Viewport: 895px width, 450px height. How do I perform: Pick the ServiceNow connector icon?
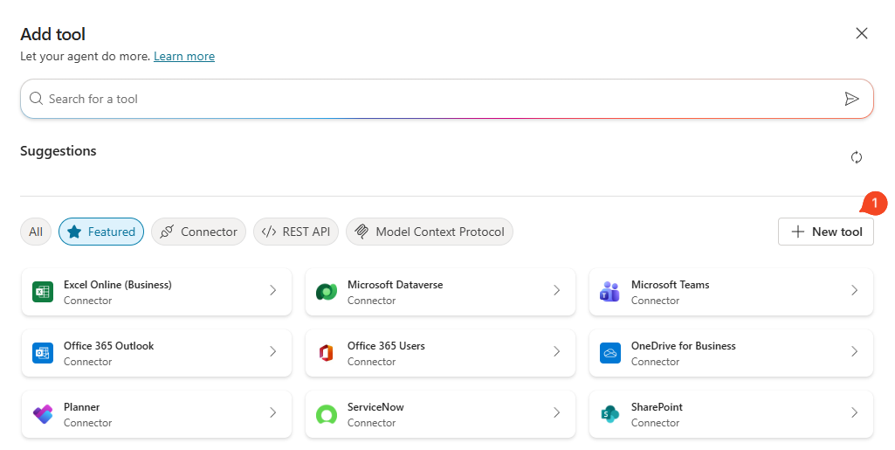pos(327,414)
